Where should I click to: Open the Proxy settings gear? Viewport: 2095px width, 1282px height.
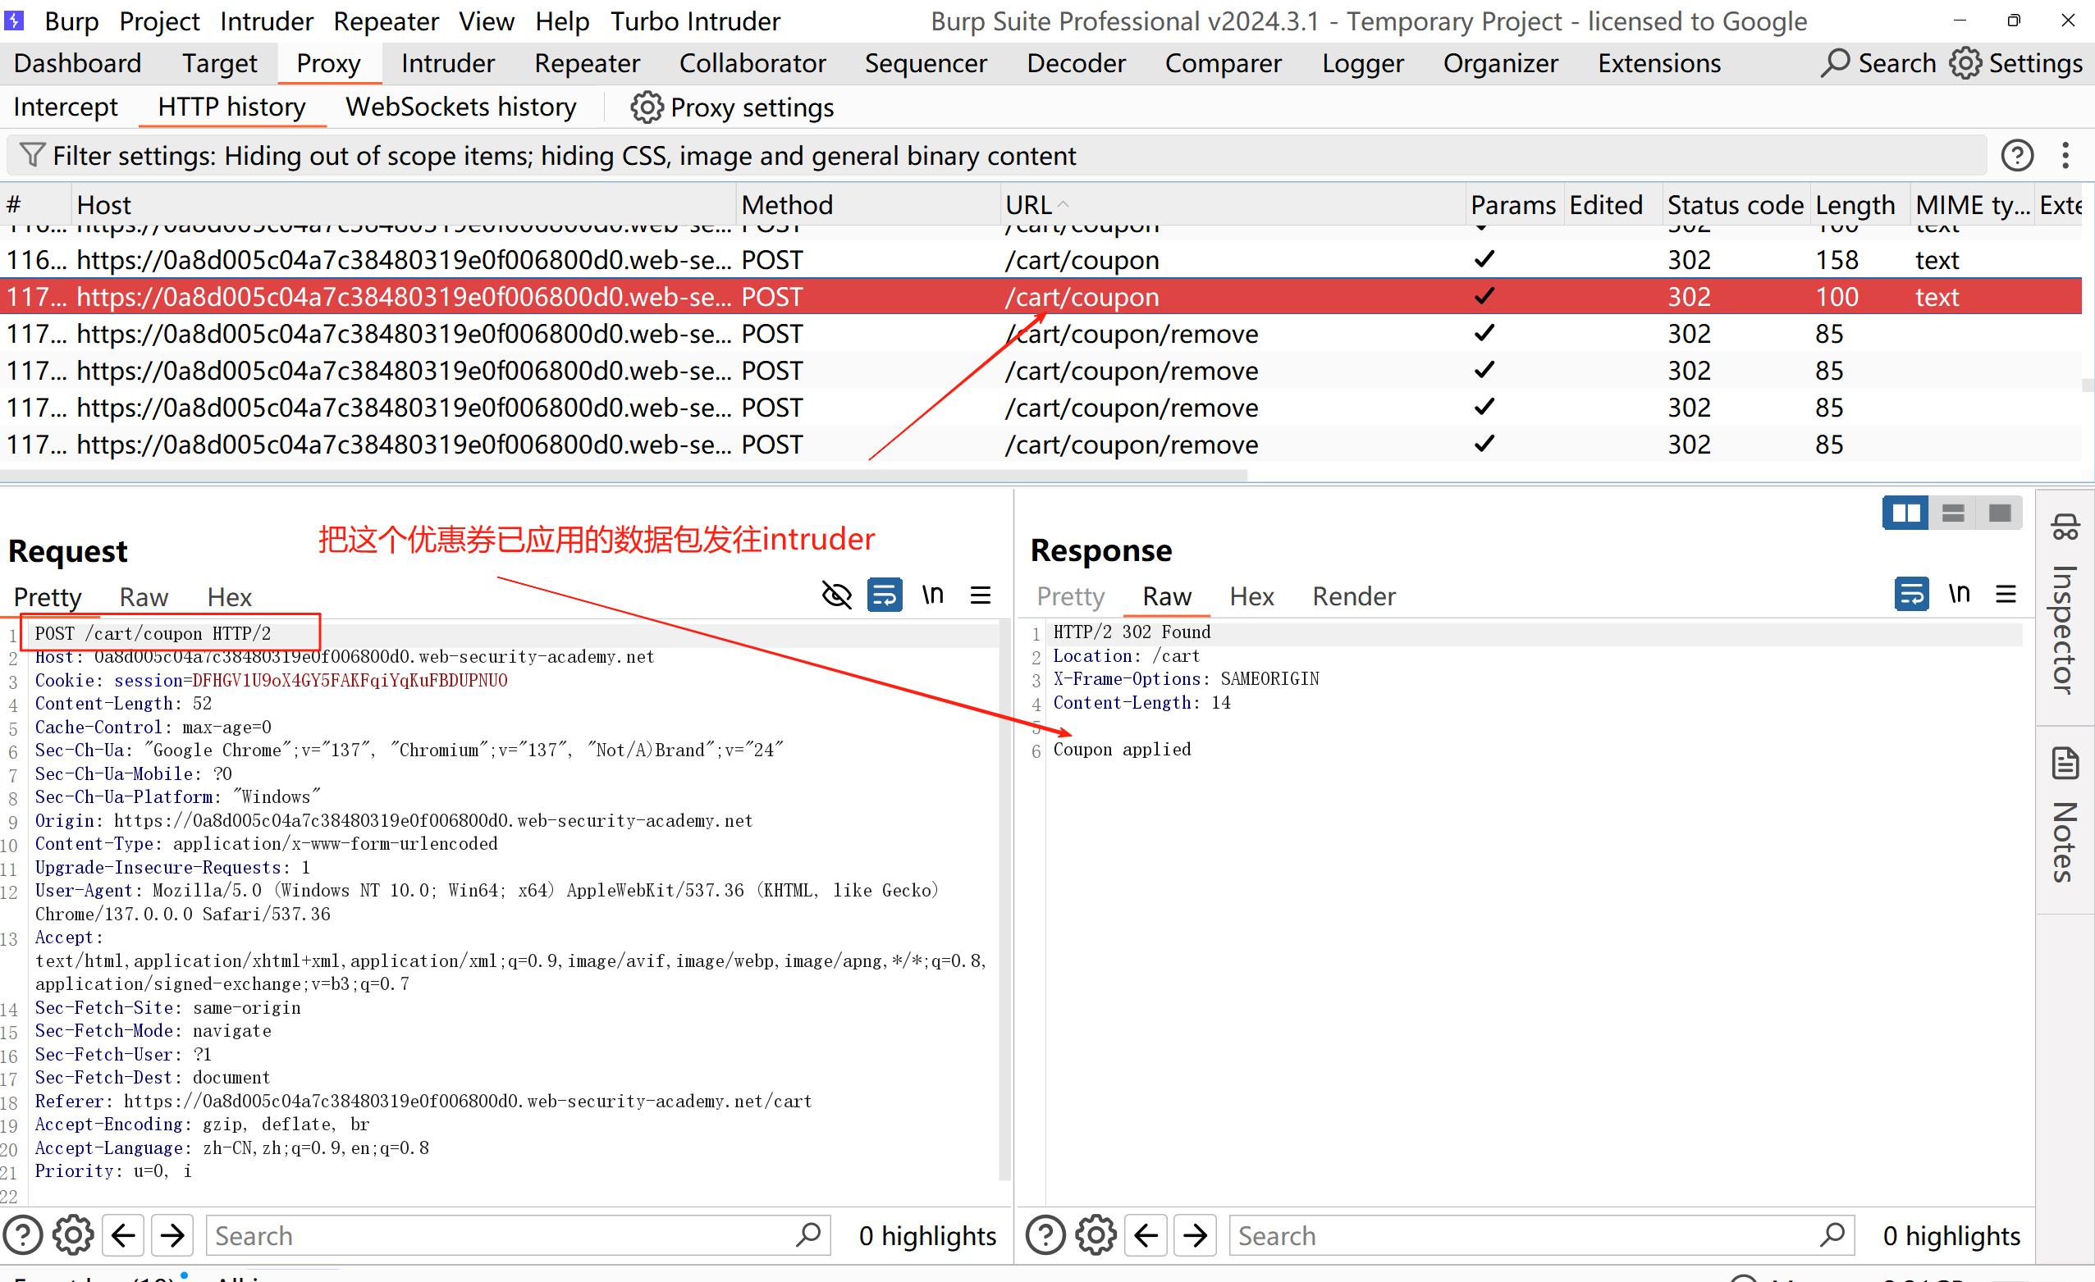click(x=646, y=108)
